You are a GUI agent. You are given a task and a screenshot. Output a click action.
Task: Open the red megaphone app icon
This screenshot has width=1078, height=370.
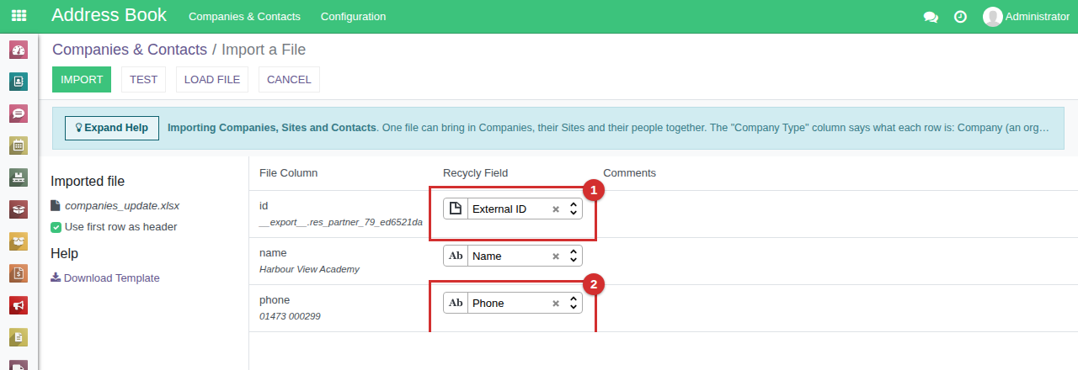(19, 305)
